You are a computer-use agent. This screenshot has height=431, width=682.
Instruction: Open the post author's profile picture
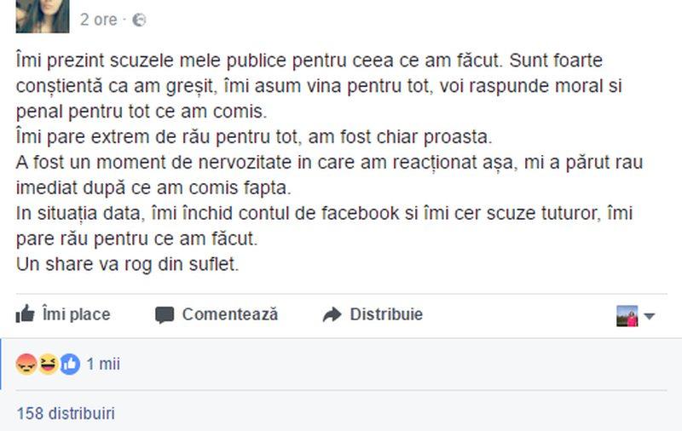(42, 15)
